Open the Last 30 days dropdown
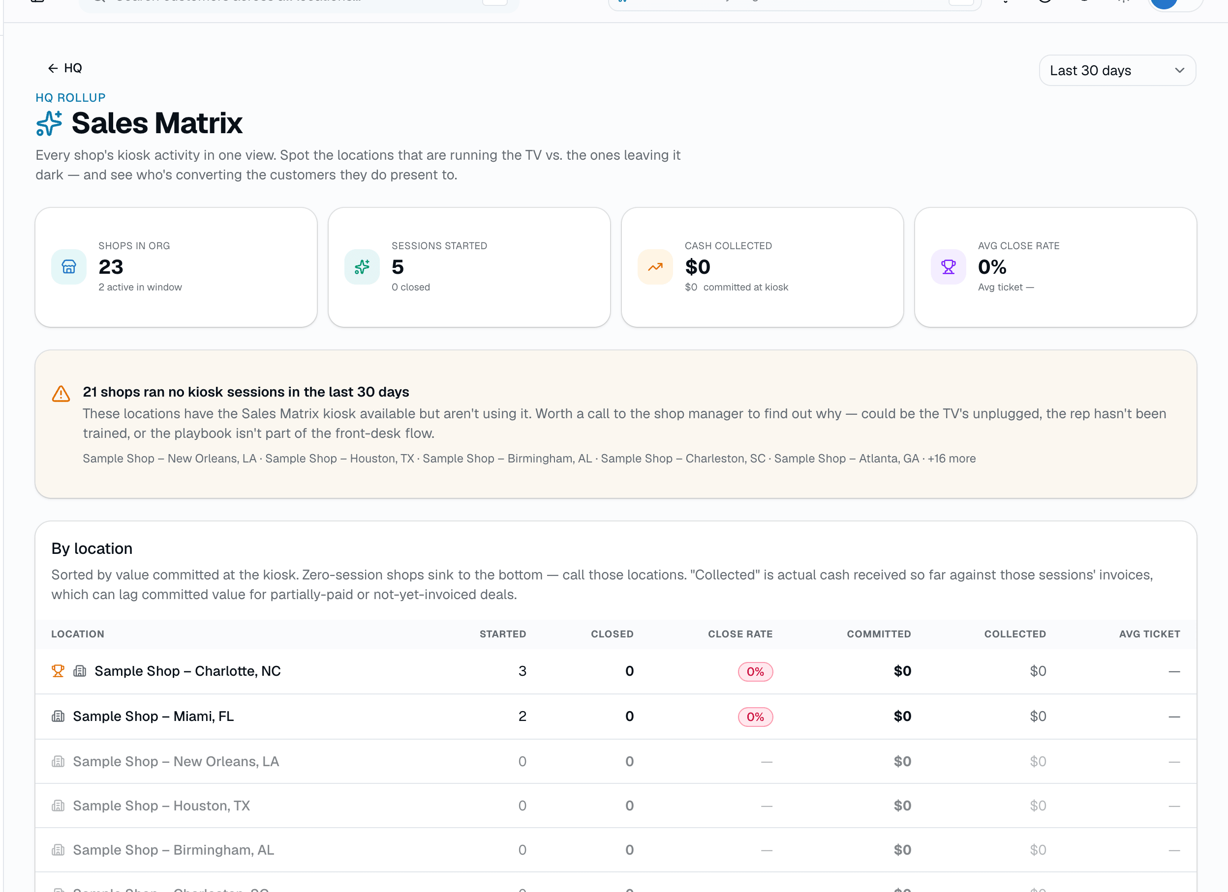This screenshot has width=1228, height=892. click(1117, 70)
